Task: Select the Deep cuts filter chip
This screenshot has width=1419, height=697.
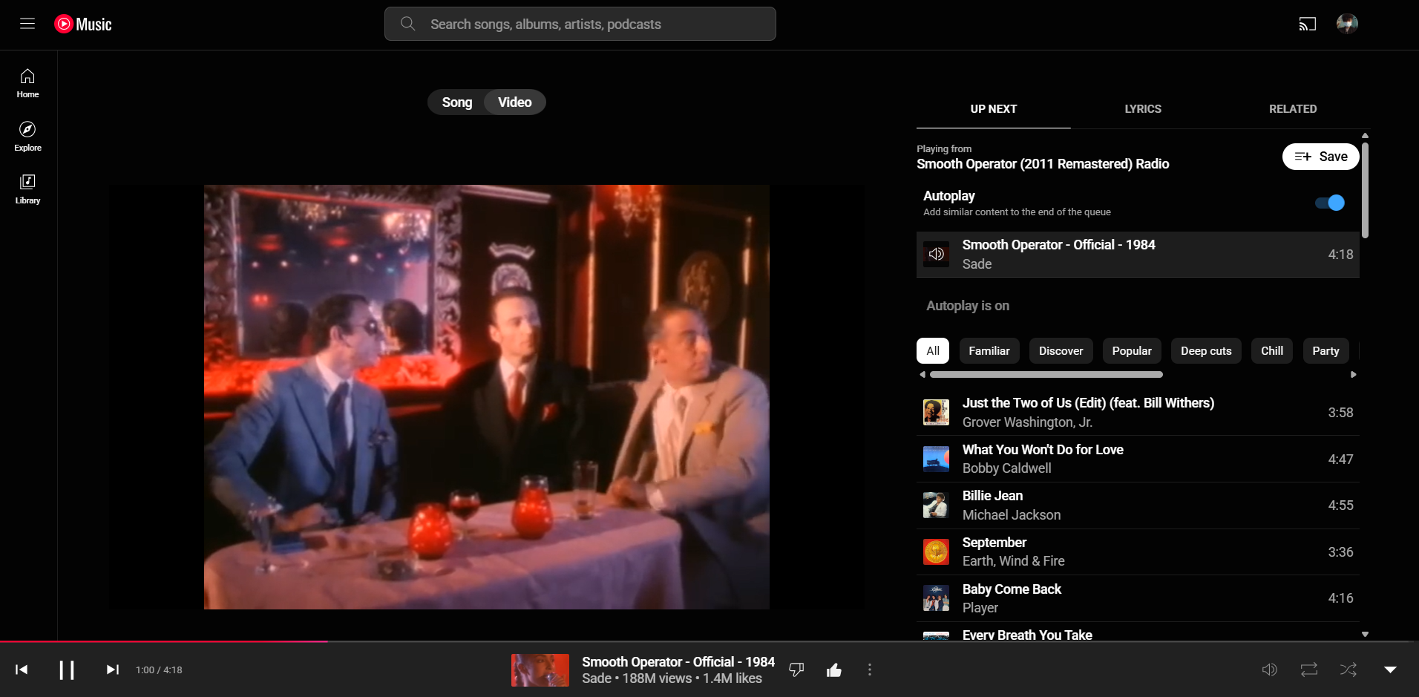Action: 1206,350
